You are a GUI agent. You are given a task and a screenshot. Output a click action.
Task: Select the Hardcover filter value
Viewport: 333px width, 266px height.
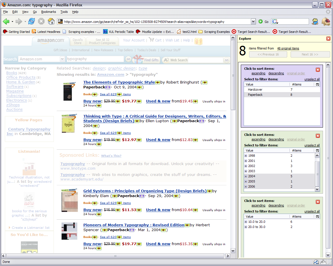click(255, 90)
